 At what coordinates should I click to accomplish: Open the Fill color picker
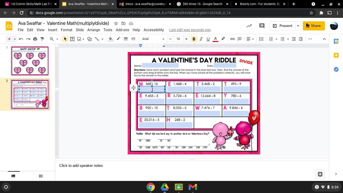pyautogui.click(x=111, y=39)
